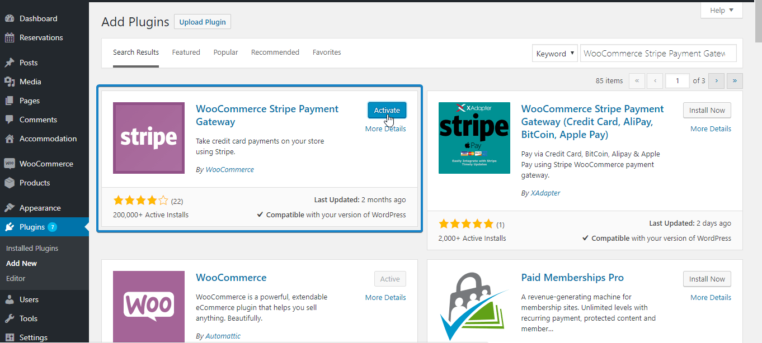This screenshot has height=343, width=762.
Task: Open the WooCommerce plugin title link
Action: [x=231, y=278]
